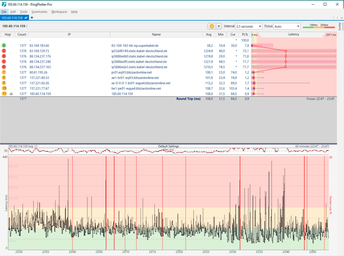Open the Focus Auto combo box
Screen dimensions: 344x256
coord(287,26)
